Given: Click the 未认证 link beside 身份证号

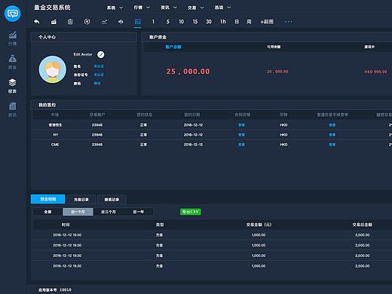Looking at the screenshot, I should coord(99,75).
